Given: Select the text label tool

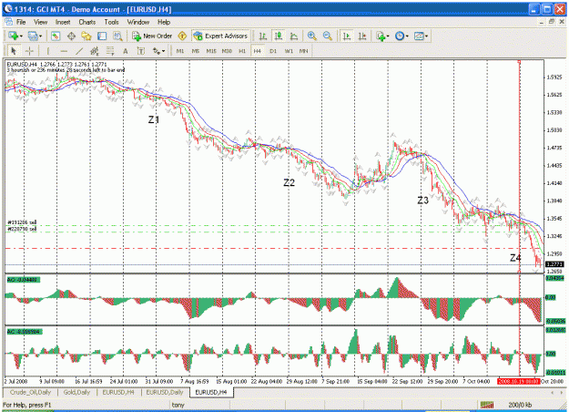Looking at the screenshot, I should [140, 51].
